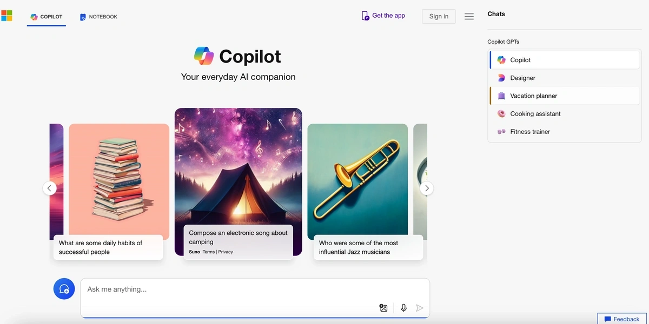Viewport: 649px width, 324px height.
Task: Open the Feedback button
Action: (x=622, y=319)
